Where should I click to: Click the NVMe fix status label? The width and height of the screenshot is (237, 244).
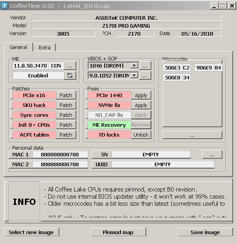click(109, 105)
